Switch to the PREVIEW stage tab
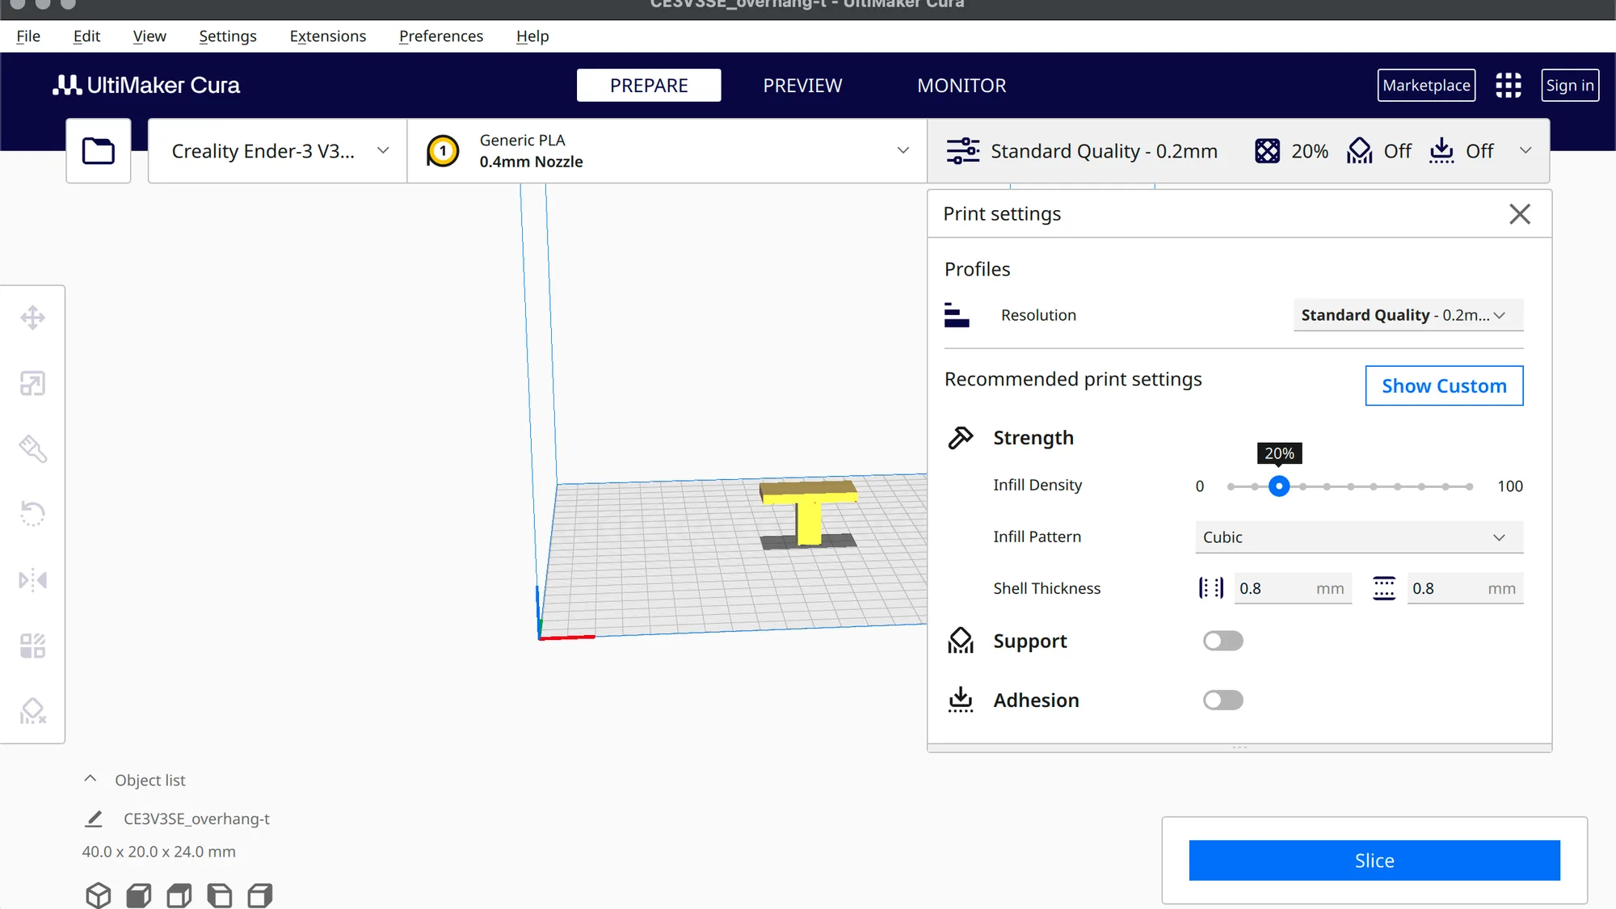The image size is (1616, 909). click(x=802, y=86)
